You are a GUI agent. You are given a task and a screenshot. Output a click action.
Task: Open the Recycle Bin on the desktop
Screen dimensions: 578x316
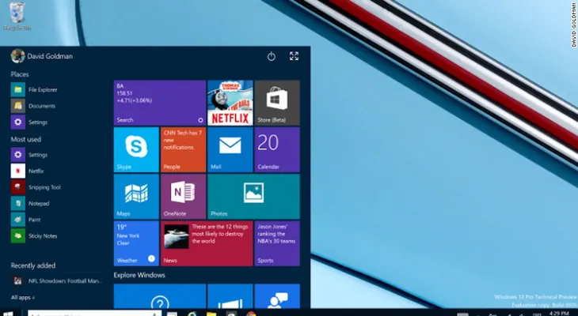pyautogui.click(x=17, y=16)
